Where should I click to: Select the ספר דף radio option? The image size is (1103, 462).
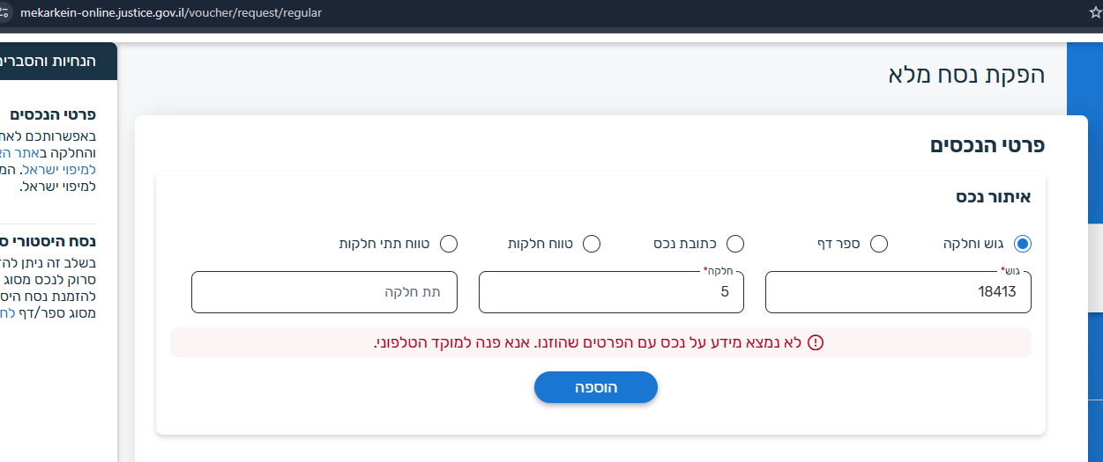click(878, 244)
